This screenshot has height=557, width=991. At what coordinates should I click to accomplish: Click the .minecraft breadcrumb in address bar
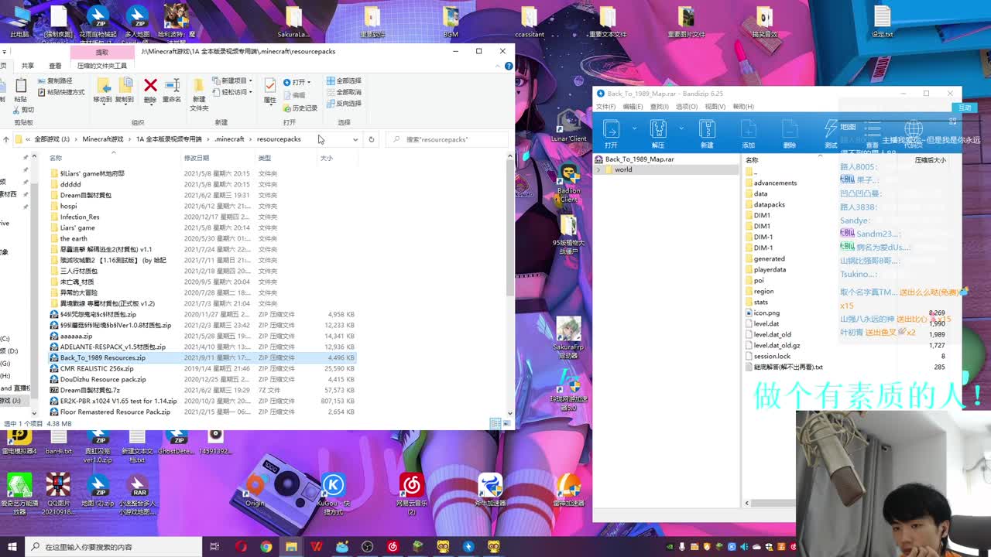pos(229,139)
